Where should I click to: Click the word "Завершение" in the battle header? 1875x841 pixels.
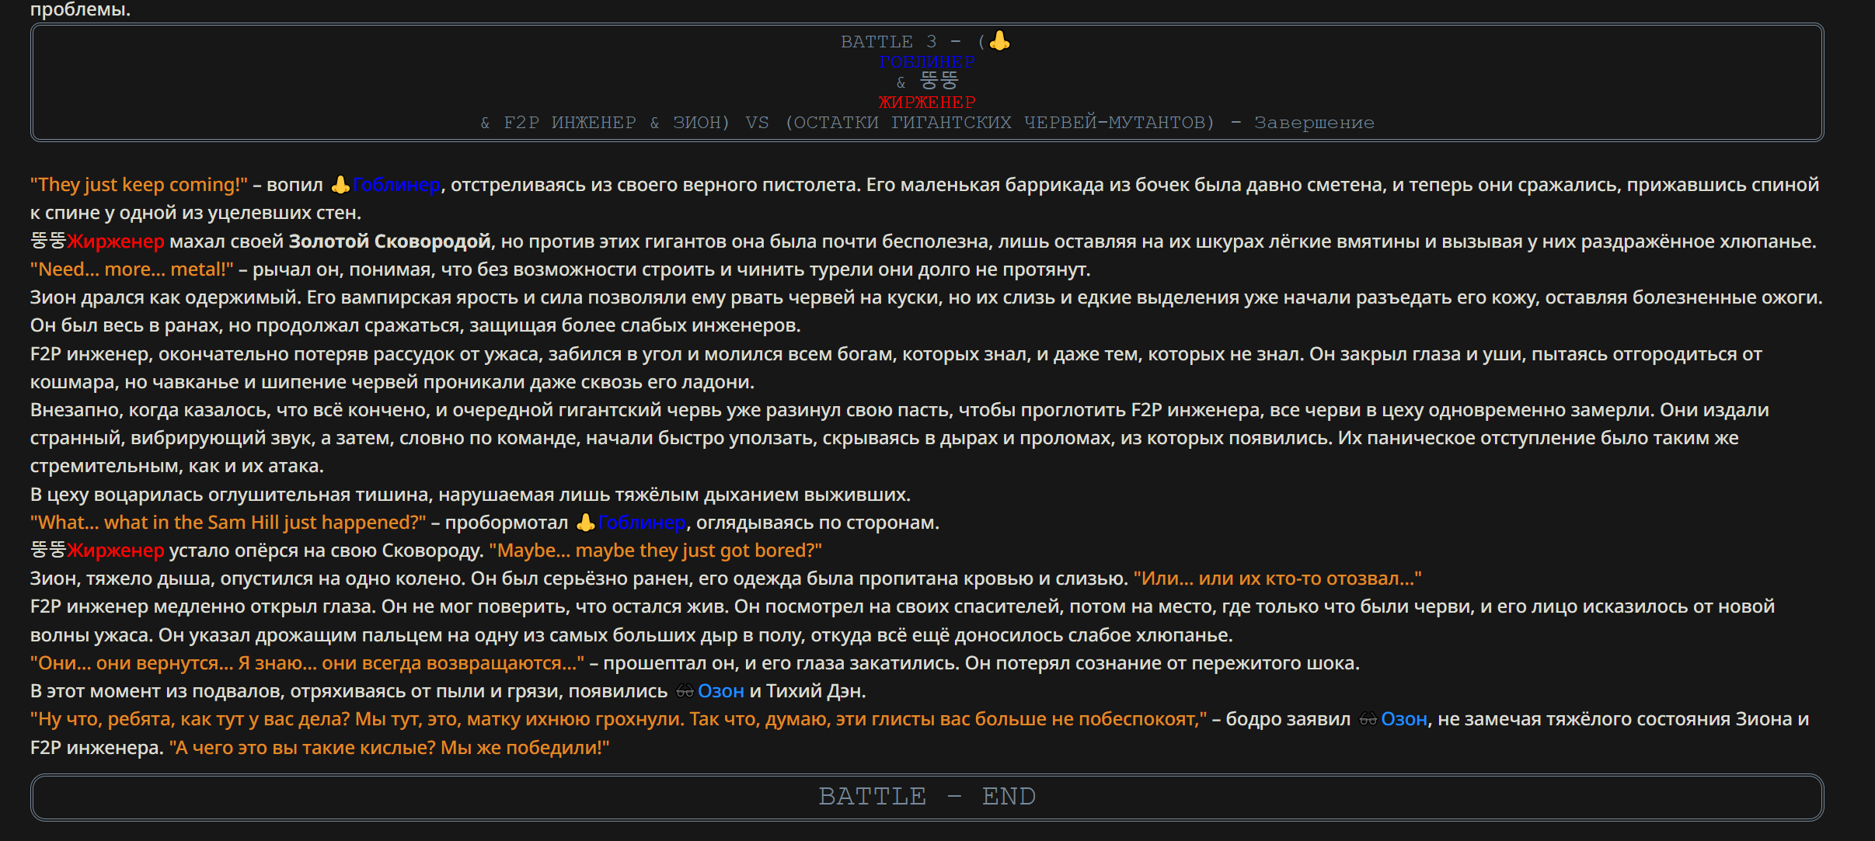pyautogui.click(x=1314, y=123)
